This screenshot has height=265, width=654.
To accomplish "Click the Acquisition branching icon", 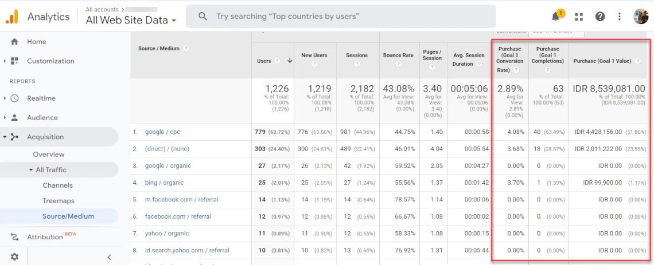I will pos(14,137).
